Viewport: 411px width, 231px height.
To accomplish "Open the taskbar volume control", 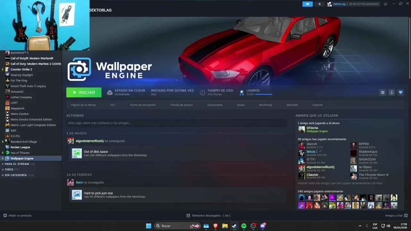I will coord(389,226).
